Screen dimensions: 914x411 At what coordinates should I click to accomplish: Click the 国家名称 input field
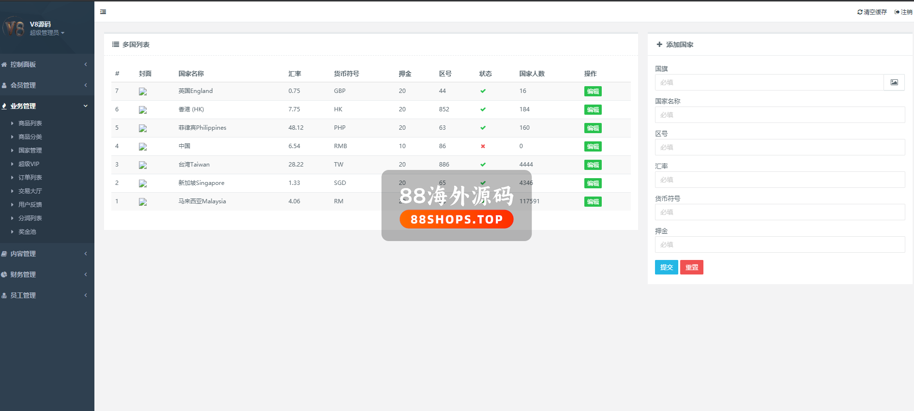click(779, 115)
